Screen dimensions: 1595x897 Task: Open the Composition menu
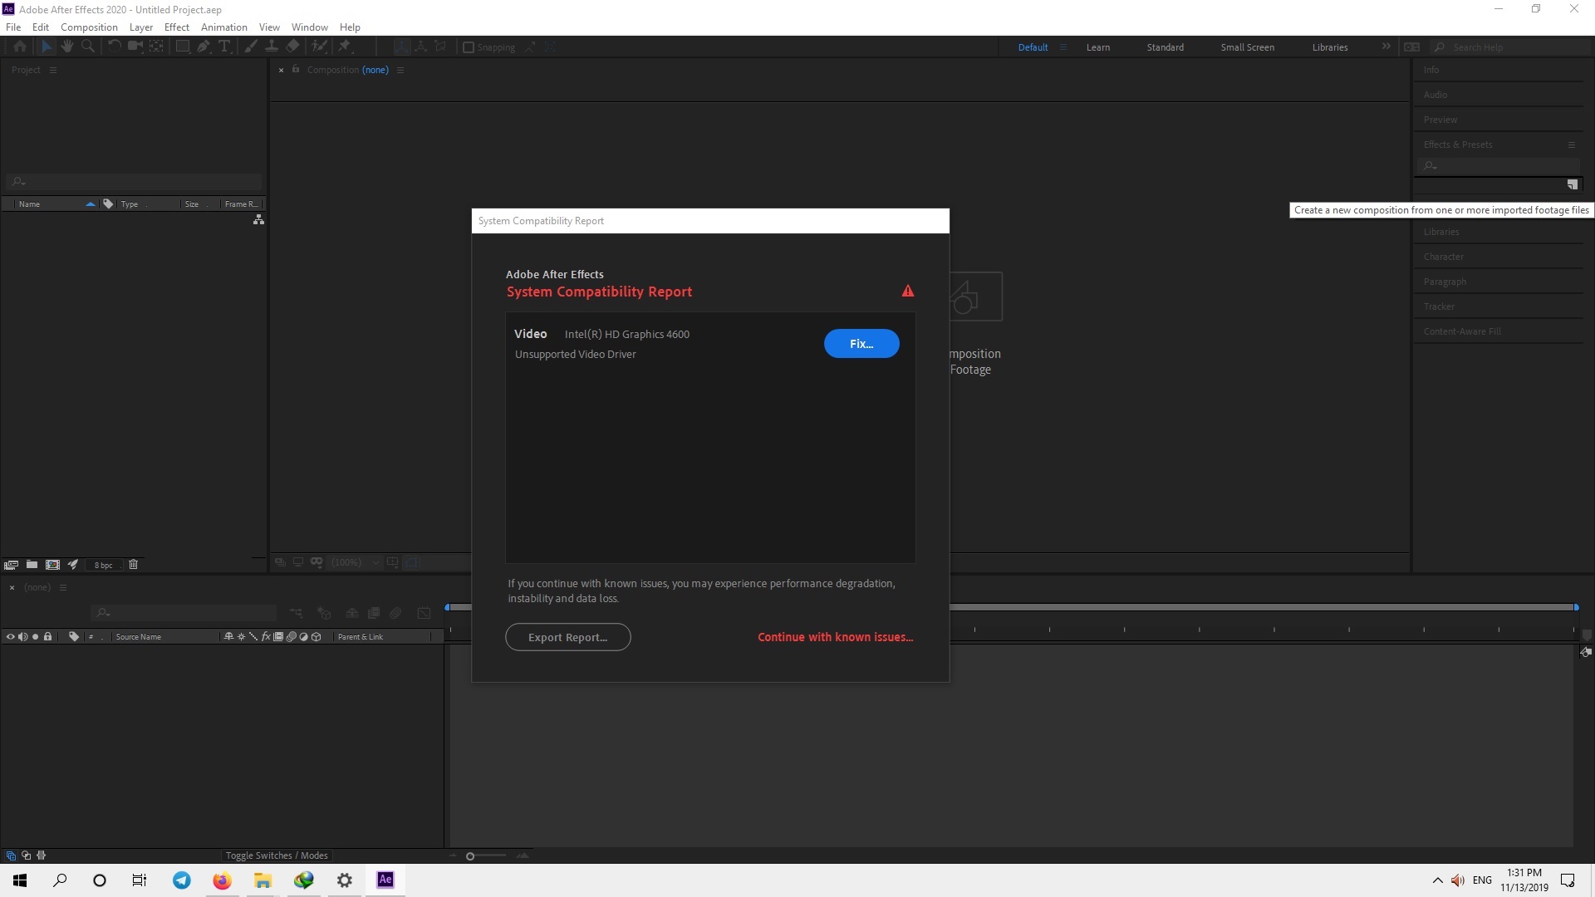click(89, 27)
